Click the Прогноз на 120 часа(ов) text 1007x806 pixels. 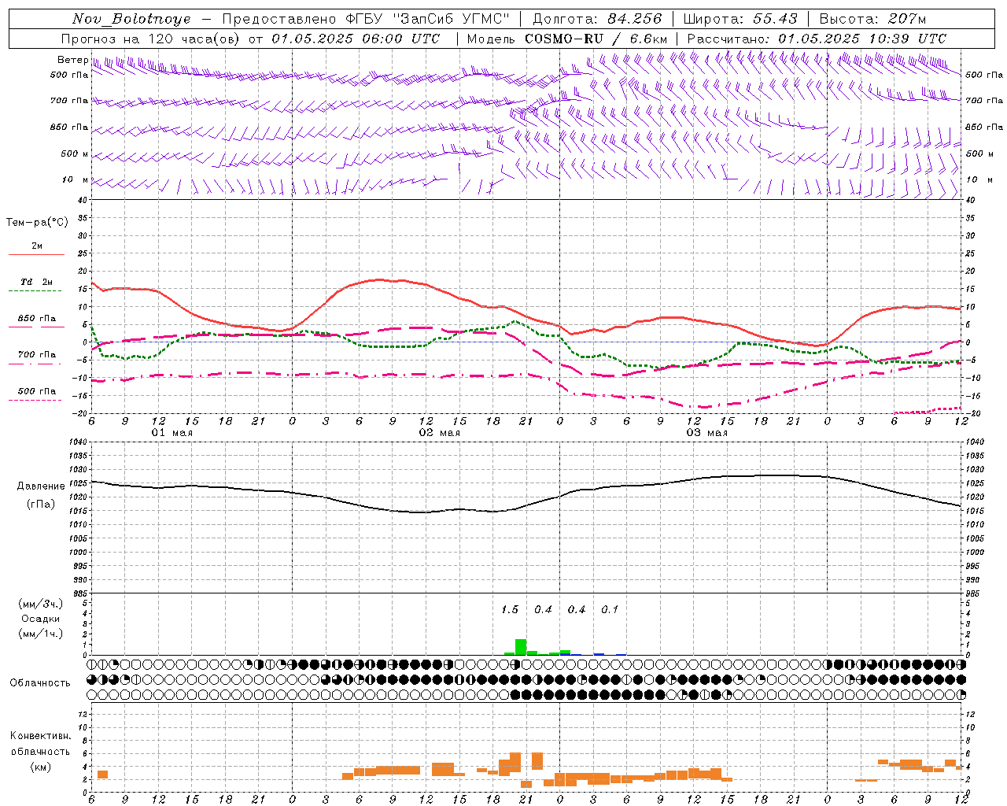click(152, 39)
